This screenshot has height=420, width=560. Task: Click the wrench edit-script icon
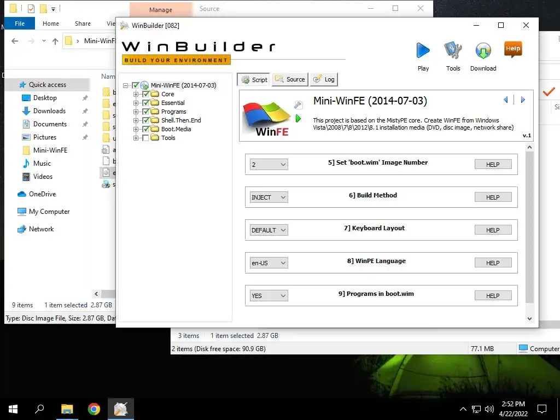click(298, 104)
